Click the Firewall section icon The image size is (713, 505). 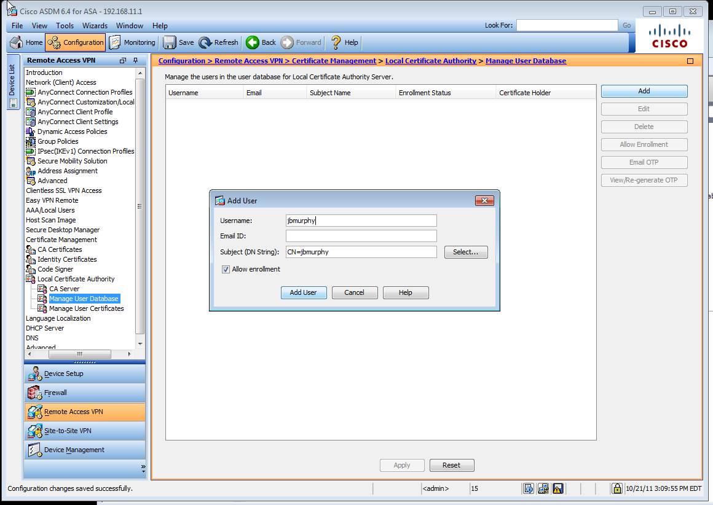tap(34, 393)
